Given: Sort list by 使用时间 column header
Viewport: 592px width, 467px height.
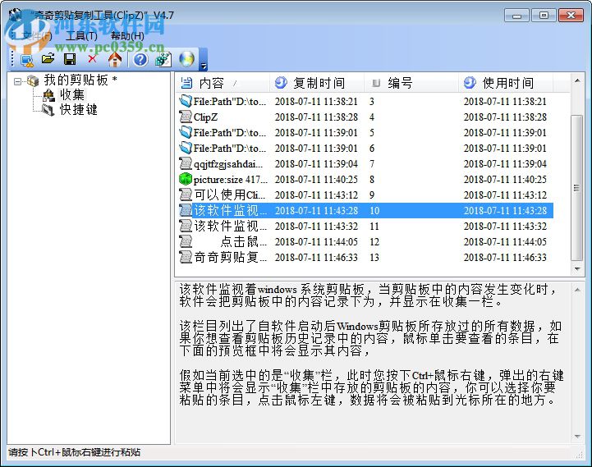Looking at the screenshot, I should (506, 83).
